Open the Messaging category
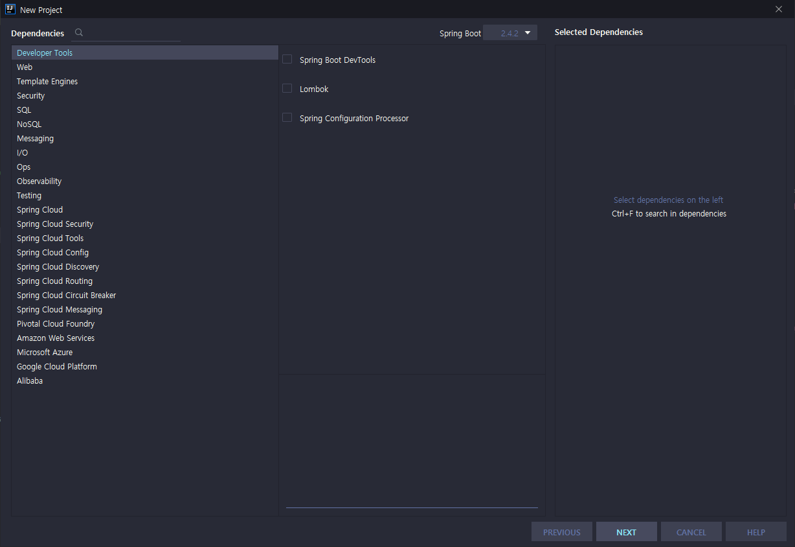This screenshot has width=795, height=547. click(145, 139)
